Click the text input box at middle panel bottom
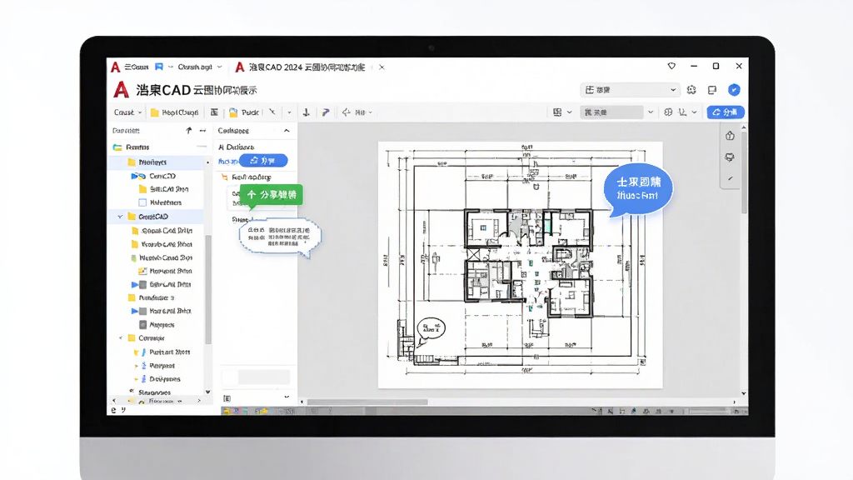The height and width of the screenshot is (480, 853). pos(256,377)
